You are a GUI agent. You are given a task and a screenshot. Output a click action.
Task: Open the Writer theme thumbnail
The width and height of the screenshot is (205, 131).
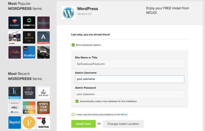coord(43,123)
